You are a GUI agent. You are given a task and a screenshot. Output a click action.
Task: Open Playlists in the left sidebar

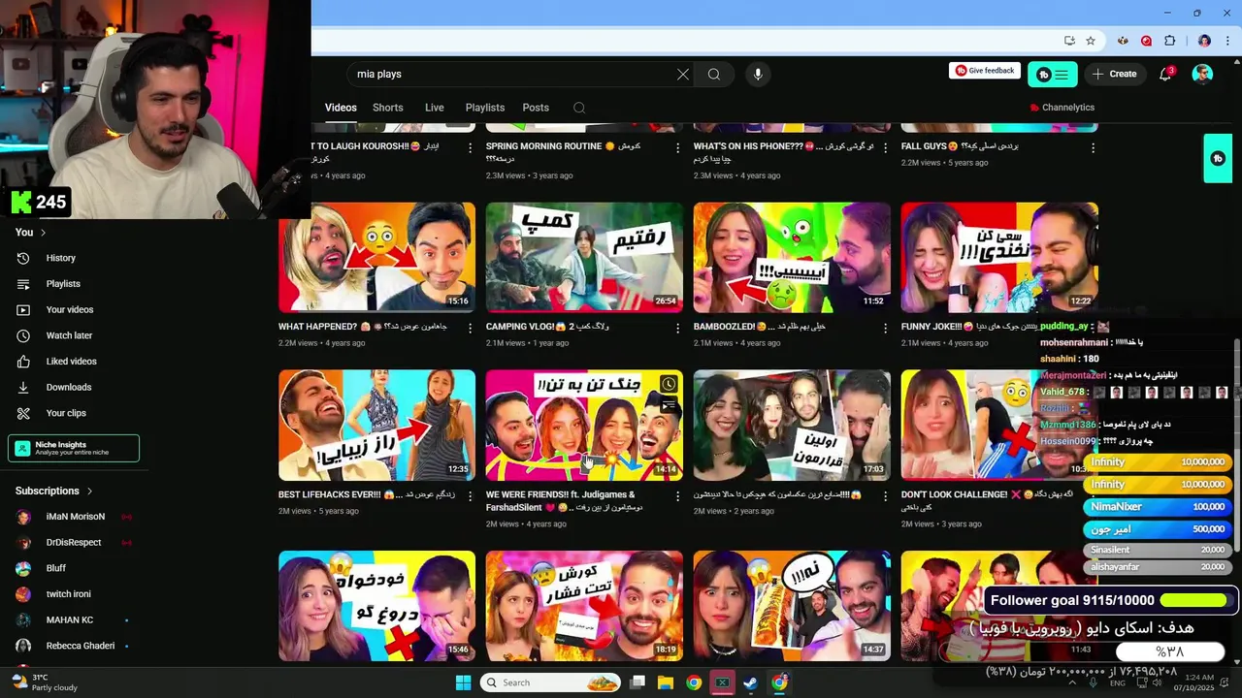(x=63, y=284)
